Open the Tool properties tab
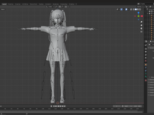 point(146,45)
